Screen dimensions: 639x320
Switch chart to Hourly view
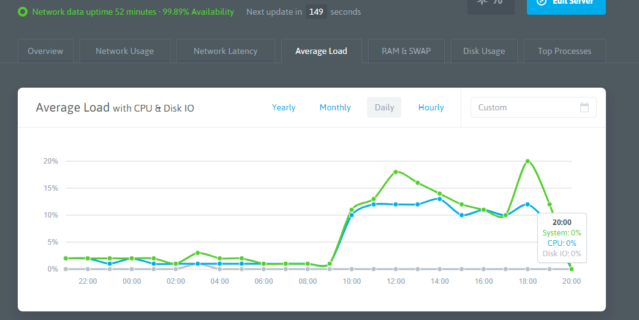(431, 107)
